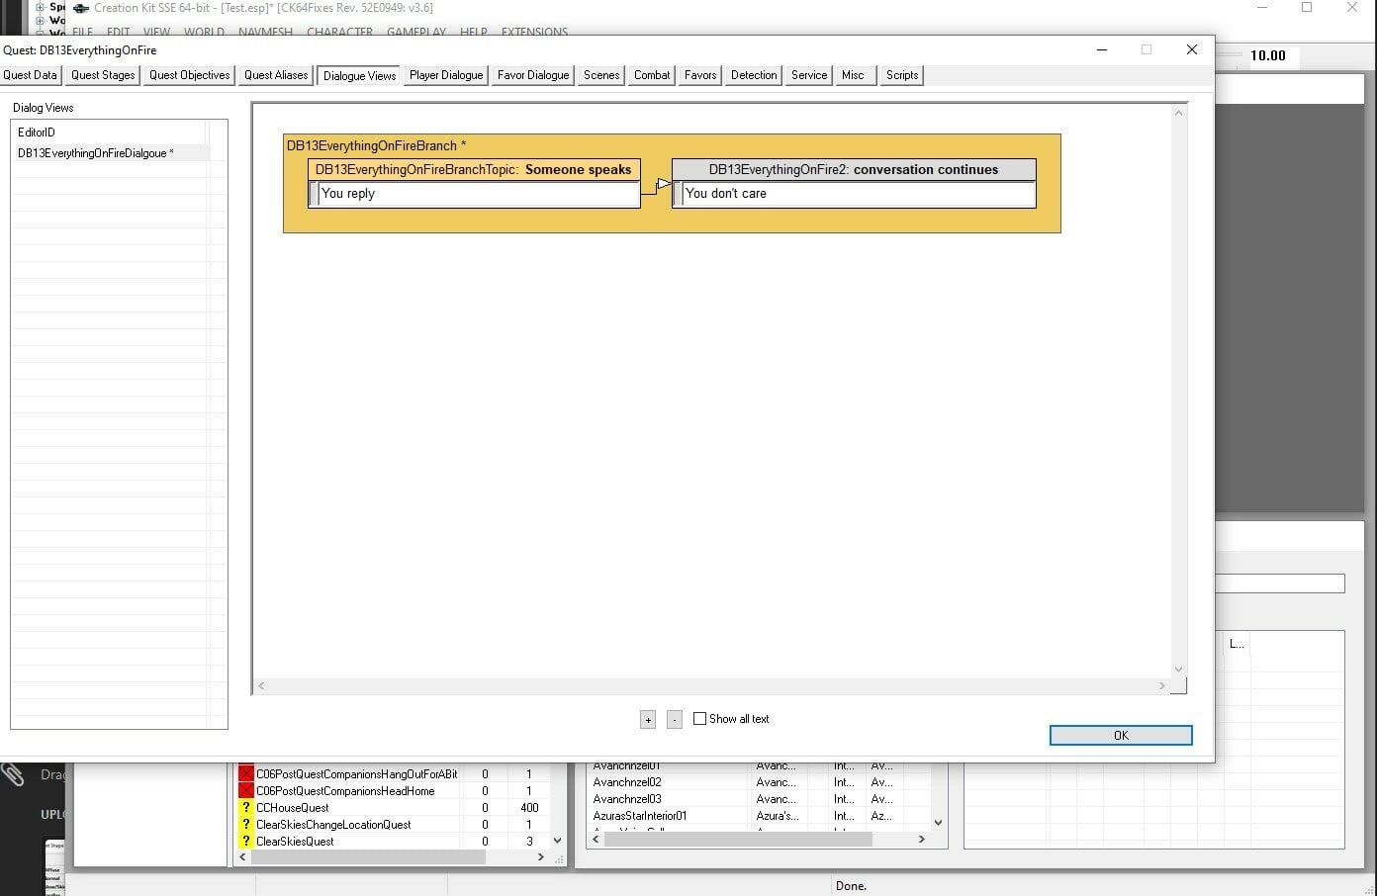Image resolution: width=1377 pixels, height=896 pixels.
Task: Open the CHARACTER menu in Creation Kit
Action: [339, 32]
